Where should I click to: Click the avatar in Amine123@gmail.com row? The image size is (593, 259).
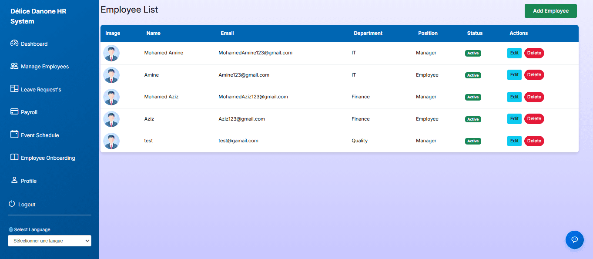[111, 75]
